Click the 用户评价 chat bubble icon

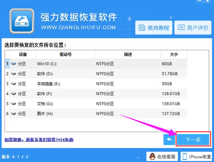[x=181, y=28]
